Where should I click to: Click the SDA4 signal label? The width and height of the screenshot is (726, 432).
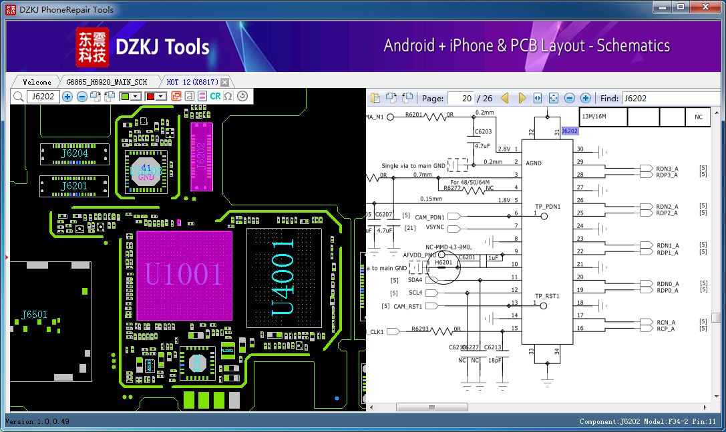(415, 280)
